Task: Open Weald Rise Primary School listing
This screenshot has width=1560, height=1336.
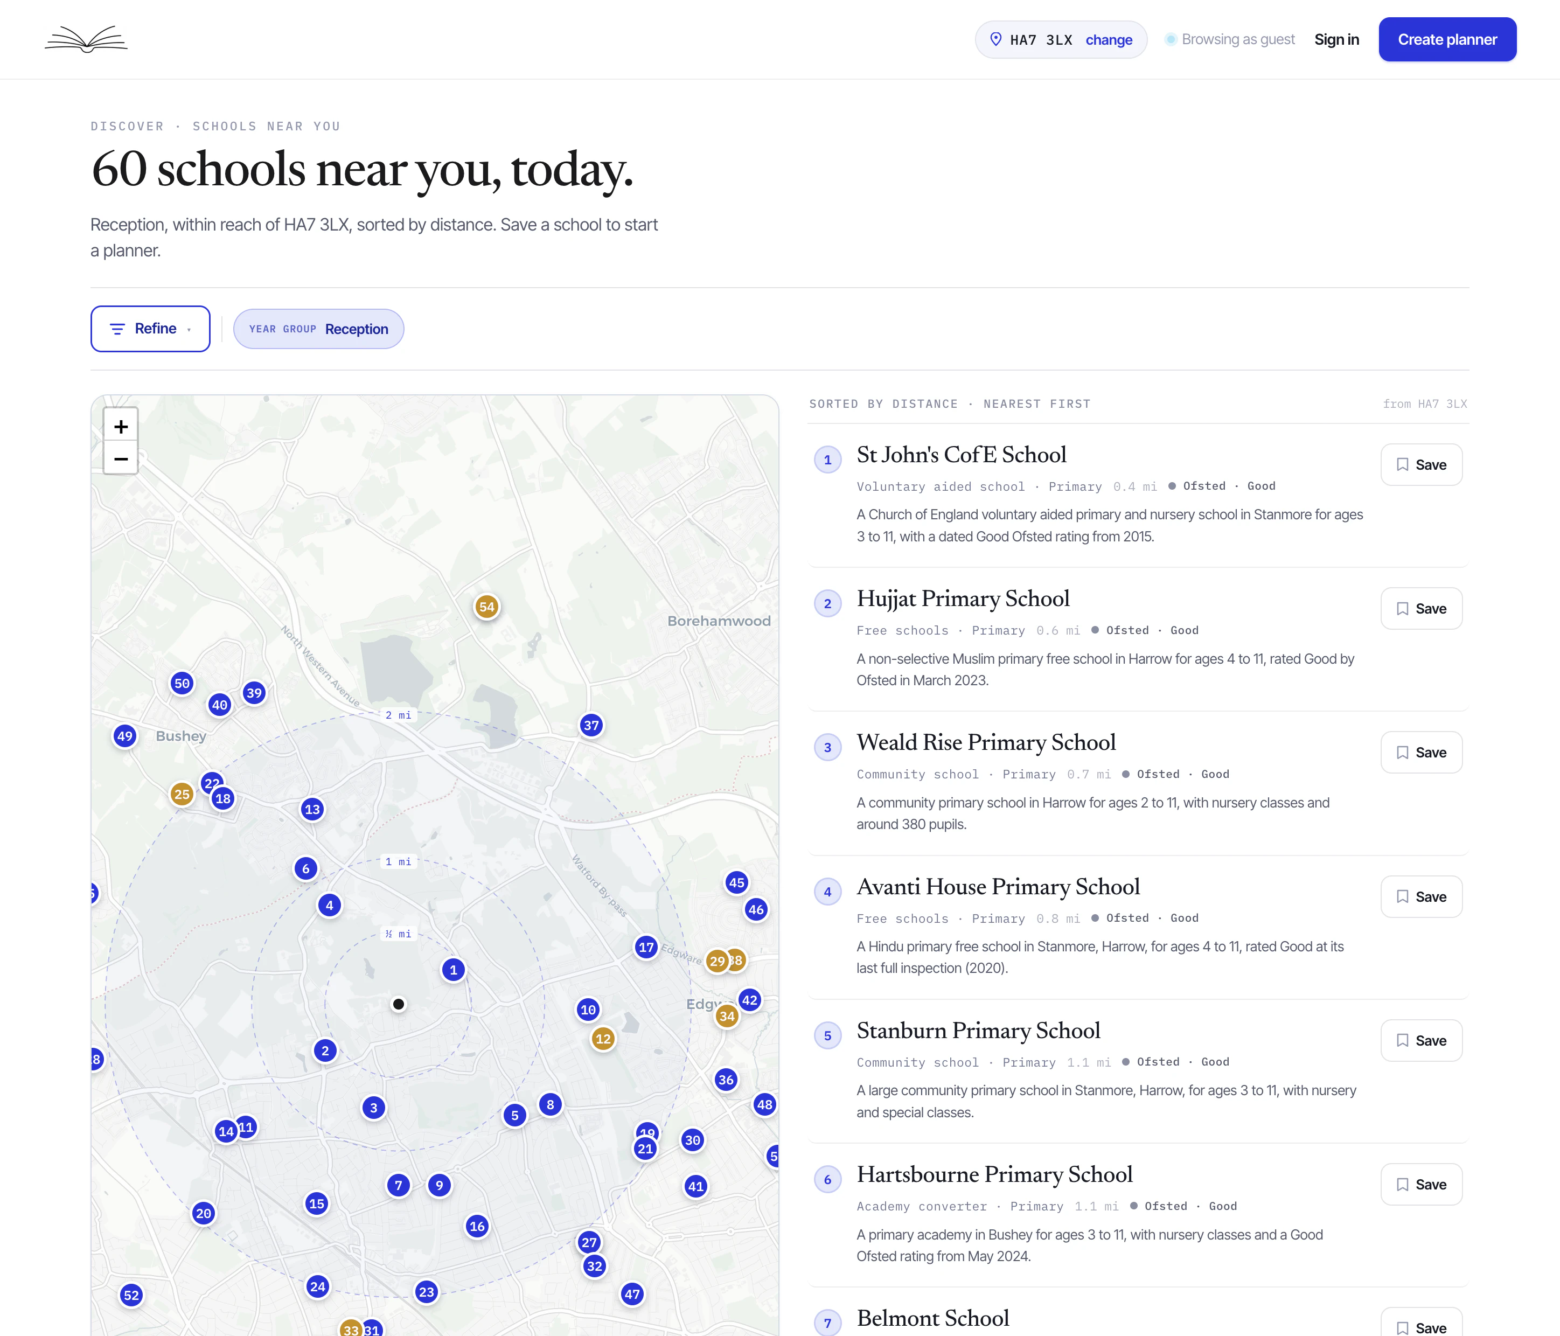Action: pyautogui.click(x=986, y=742)
